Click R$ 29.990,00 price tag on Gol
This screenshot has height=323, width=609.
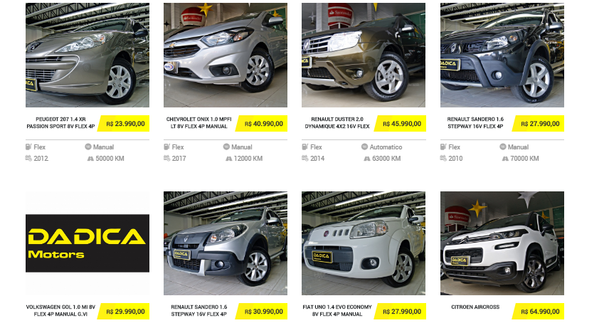124,312
